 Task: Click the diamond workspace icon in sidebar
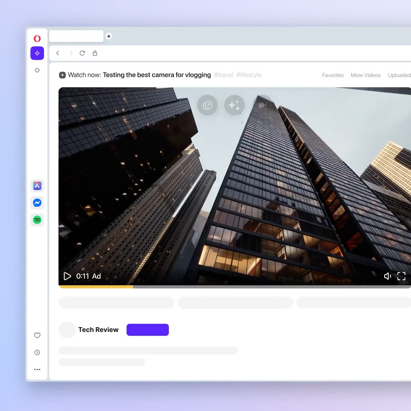37,70
